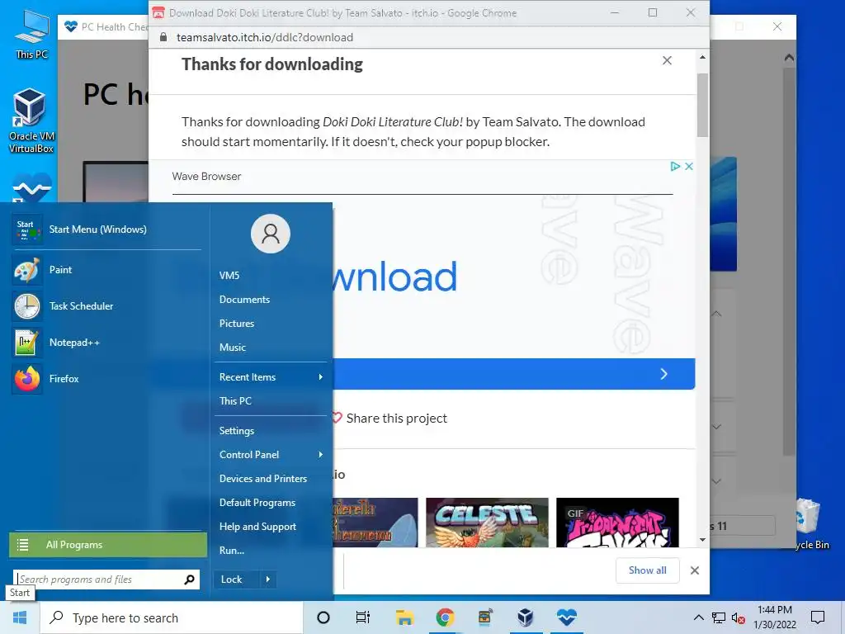Switch to PC Health Check on taskbar
The image size is (845, 634).
point(566,617)
